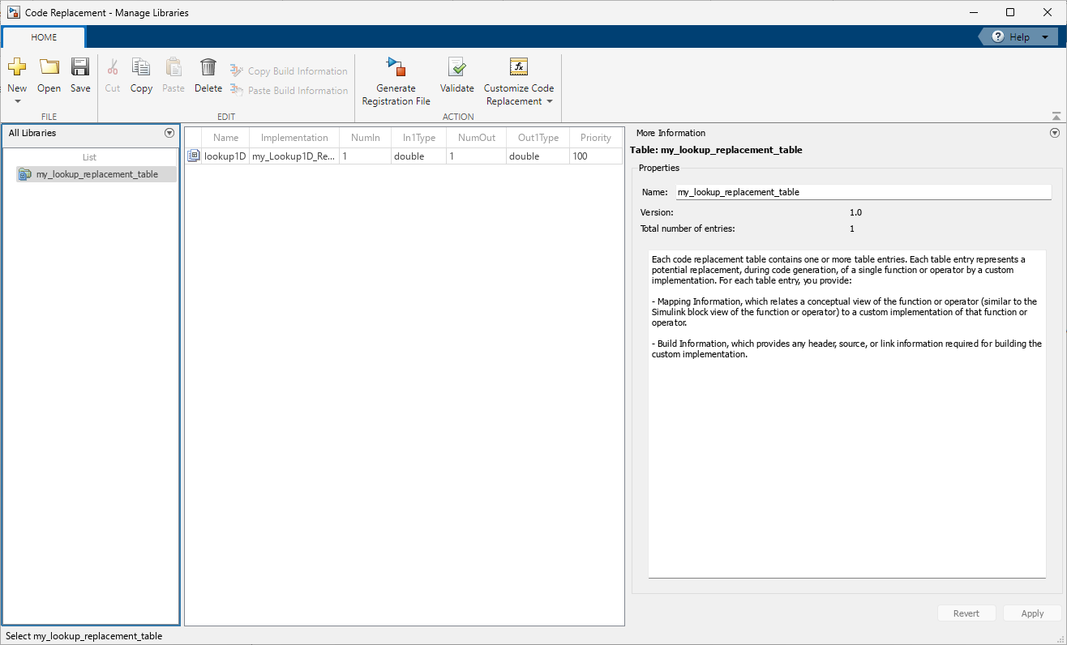Click the NumIn column header

(x=366, y=138)
